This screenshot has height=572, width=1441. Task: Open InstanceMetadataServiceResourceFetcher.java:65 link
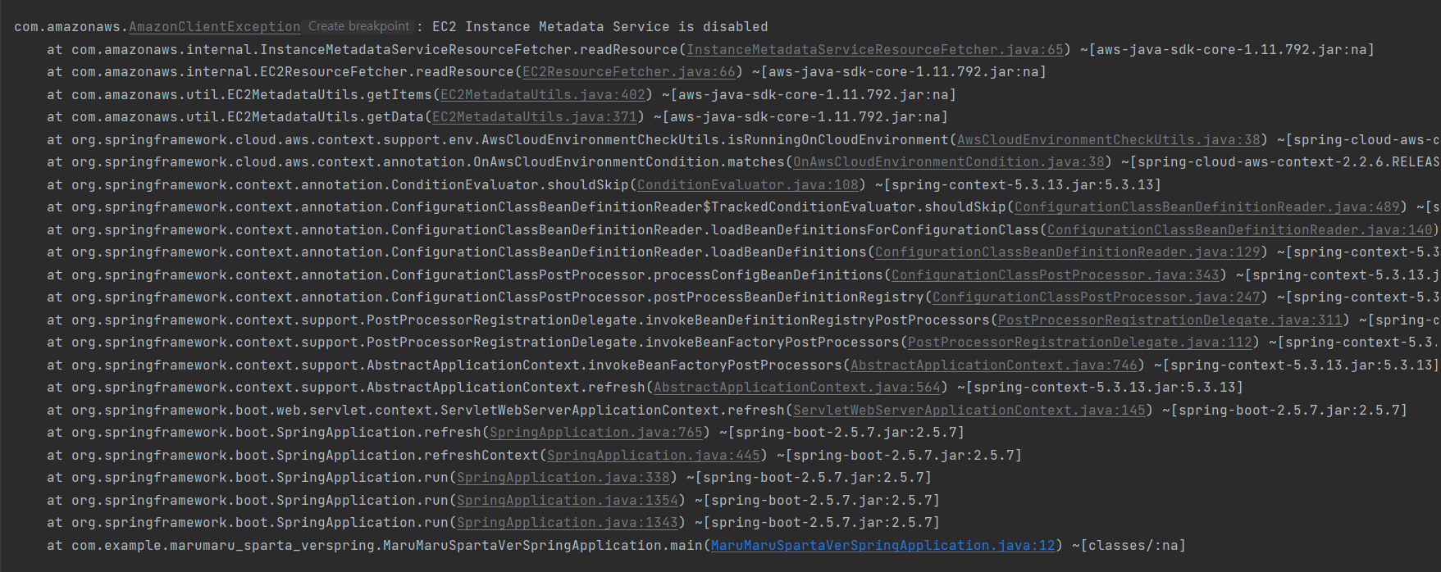875,50
